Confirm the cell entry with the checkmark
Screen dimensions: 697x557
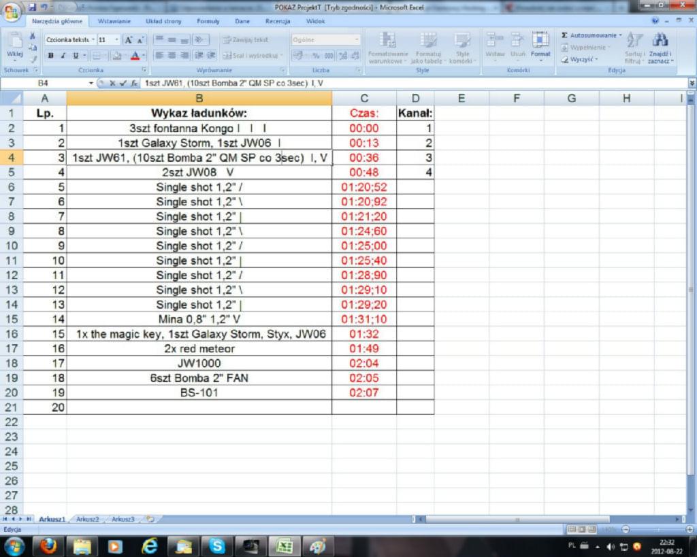pos(123,83)
